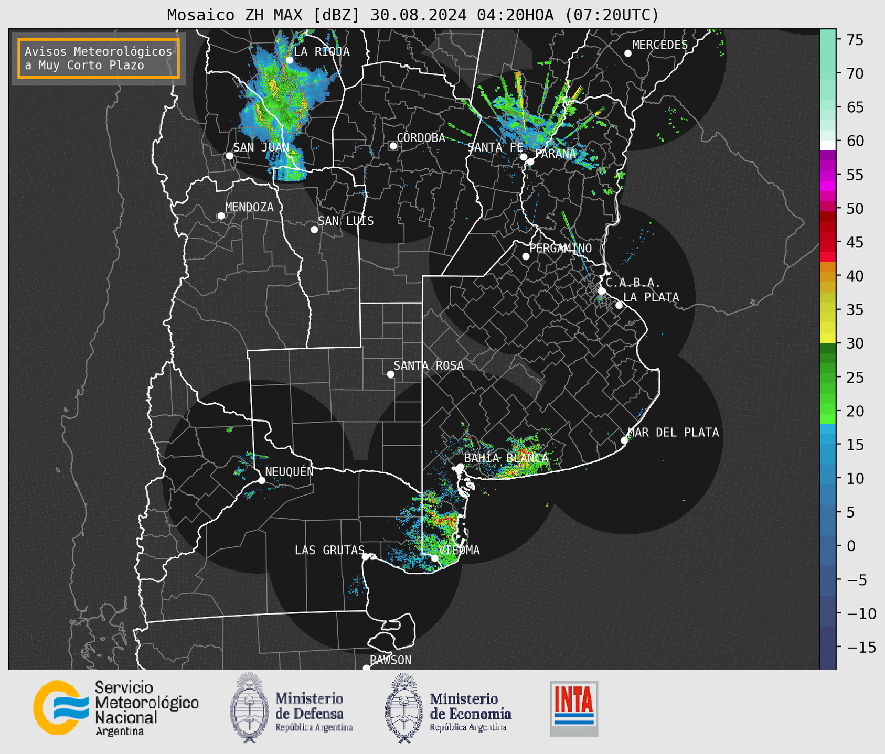
Task: Click the CORDOBA city marker dot
Action: point(393,146)
